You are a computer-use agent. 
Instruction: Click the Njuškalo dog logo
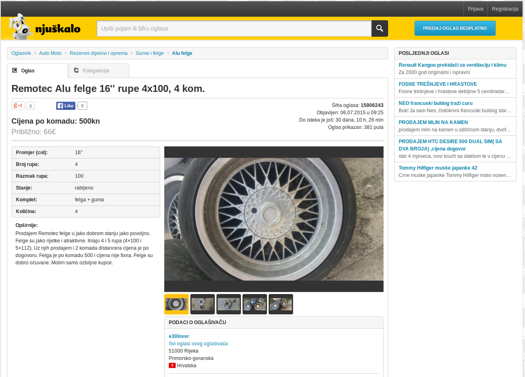pyautogui.click(x=45, y=28)
